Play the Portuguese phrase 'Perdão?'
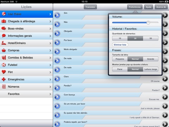The height and width of the screenshot is (127, 169). tap(57, 88)
